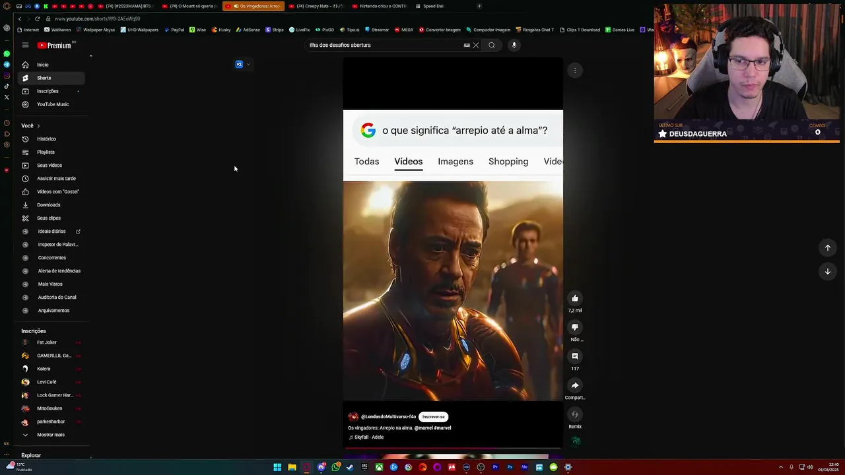Viewport: 845px width, 475px height.
Task: Open the Stripe bookmark
Action: (x=275, y=30)
